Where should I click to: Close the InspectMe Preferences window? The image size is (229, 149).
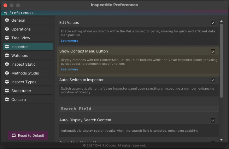[5, 5]
